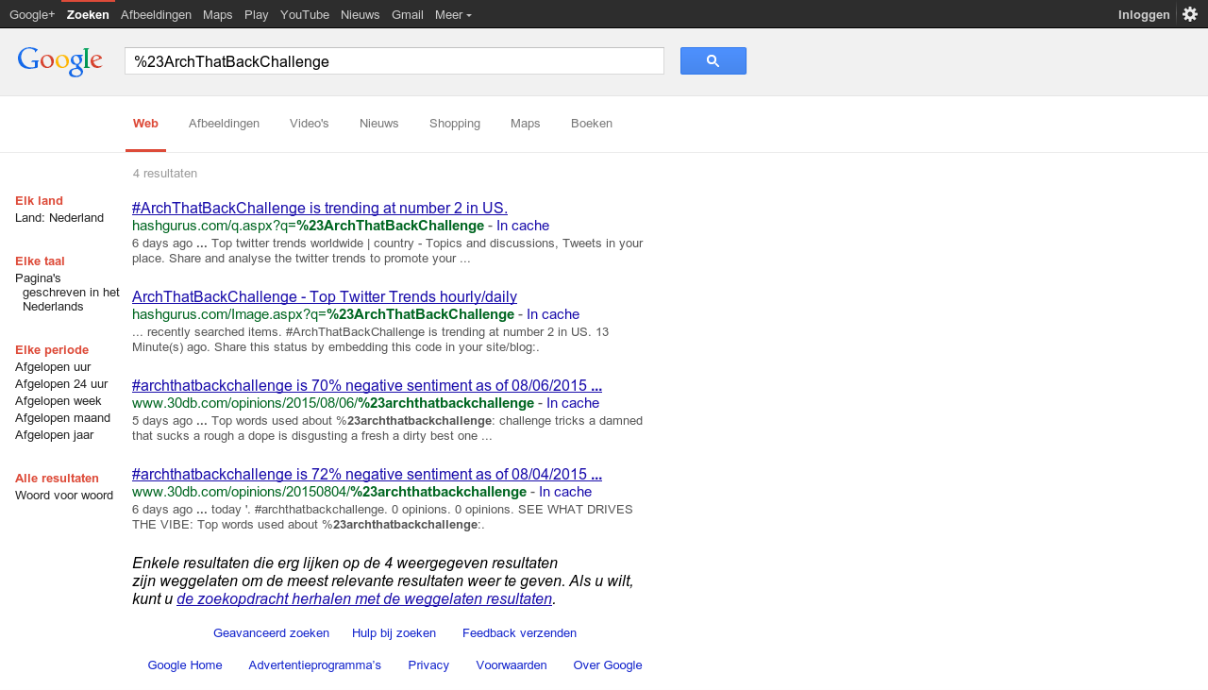The height and width of the screenshot is (690, 1208).
Task: Switch to the Shopping results tab
Action: pos(455,124)
